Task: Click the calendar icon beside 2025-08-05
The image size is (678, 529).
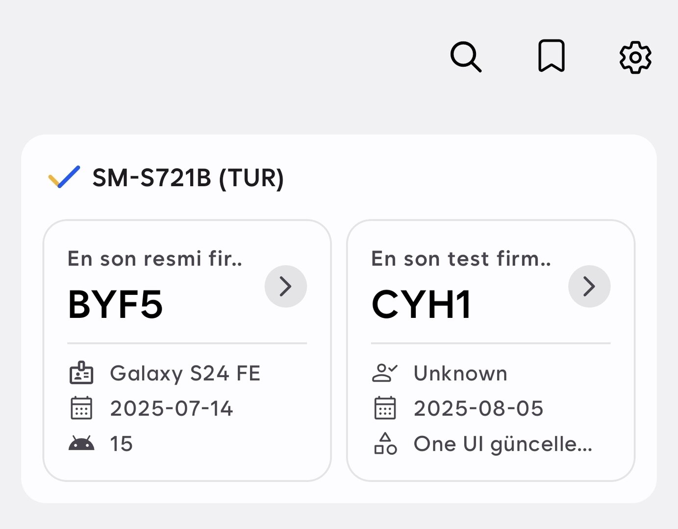Action: (385, 408)
